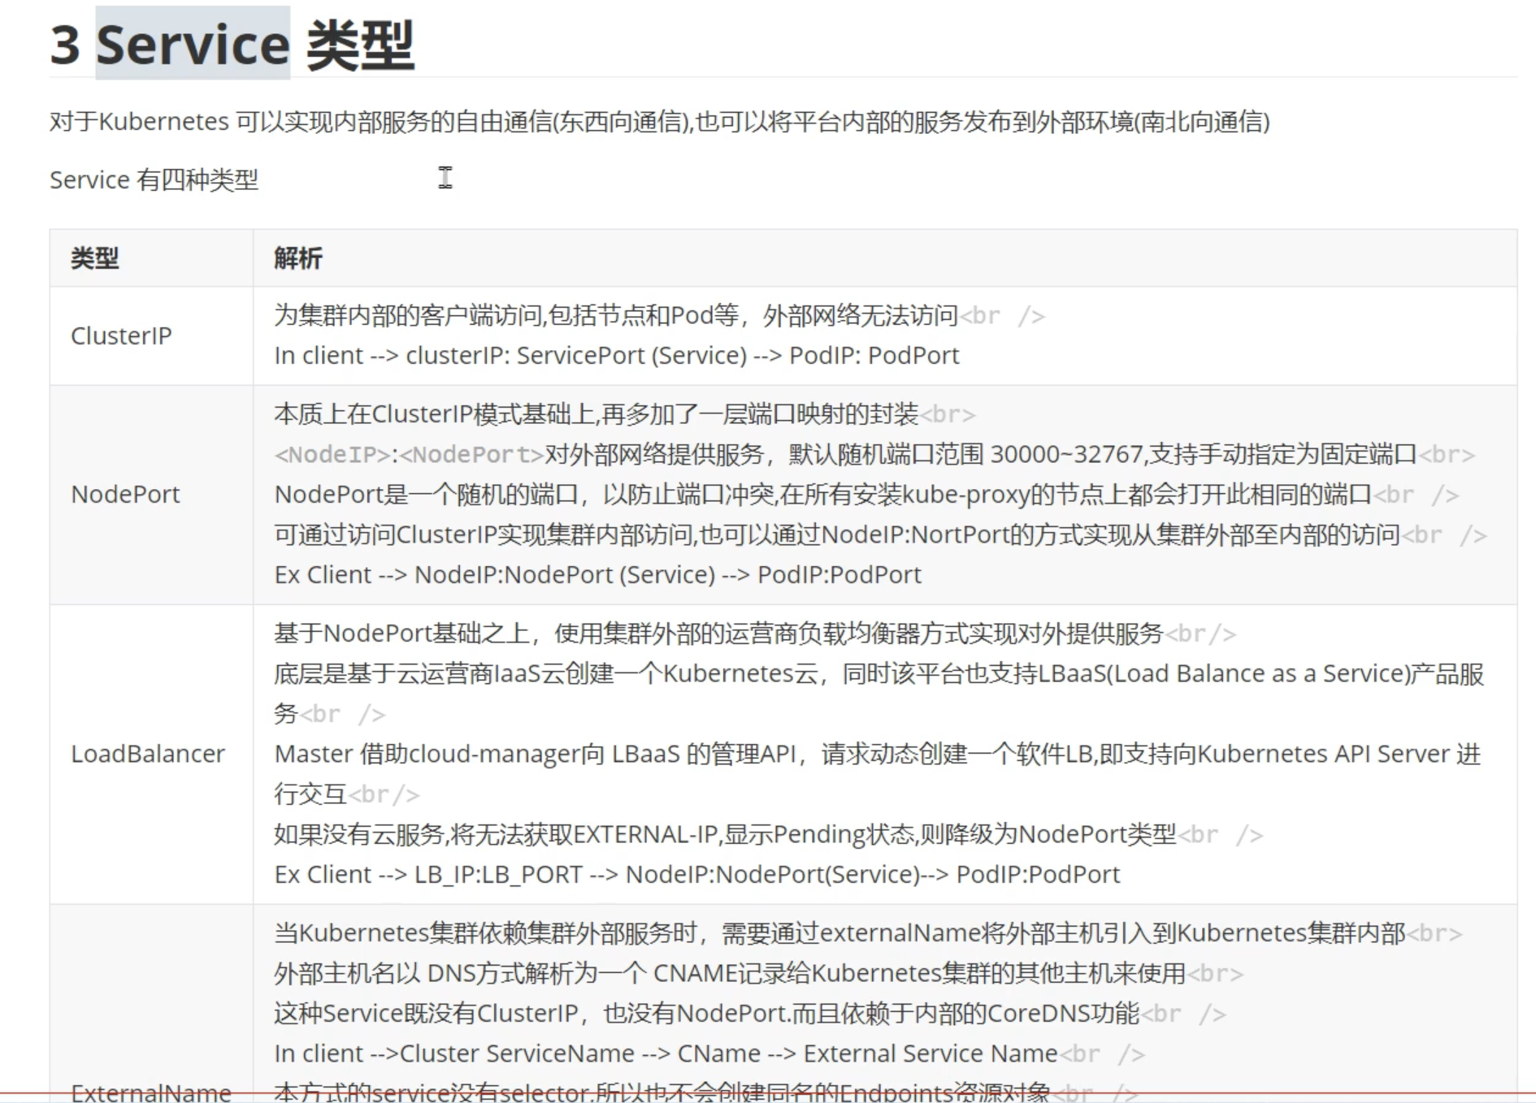Select the LoadBalancer table cell
Screen dimensions: 1536x1103
[x=148, y=754]
